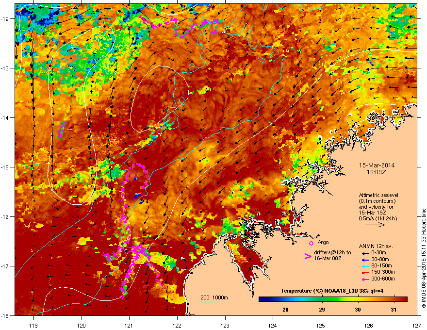This screenshot has width=427, height=330.
Task: Click the '30-80m' depth label
Action: (x=380, y=260)
